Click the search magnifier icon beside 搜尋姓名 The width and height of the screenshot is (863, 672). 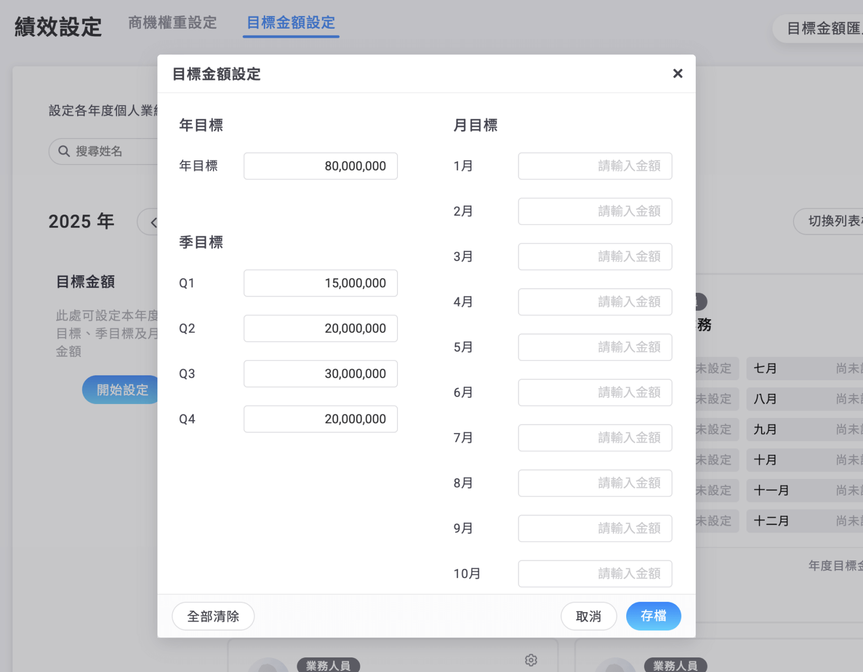pyautogui.click(x=63, y=152)
